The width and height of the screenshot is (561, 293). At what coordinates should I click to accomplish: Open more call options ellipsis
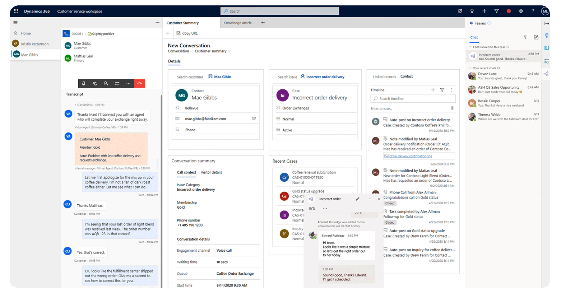pos(128,83)
